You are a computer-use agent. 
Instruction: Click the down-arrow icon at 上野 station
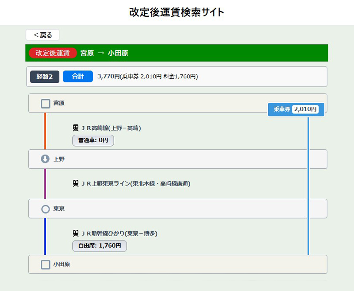click(x=45, y=159)
